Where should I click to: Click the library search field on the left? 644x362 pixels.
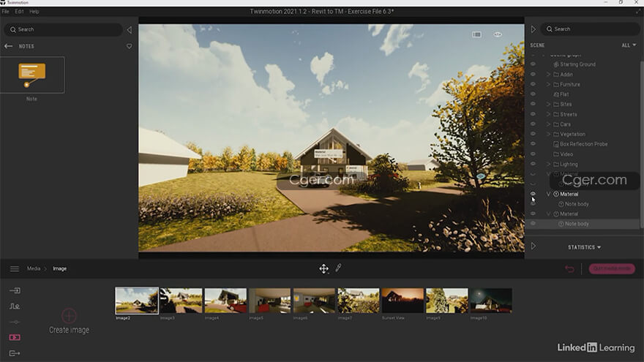63,29
